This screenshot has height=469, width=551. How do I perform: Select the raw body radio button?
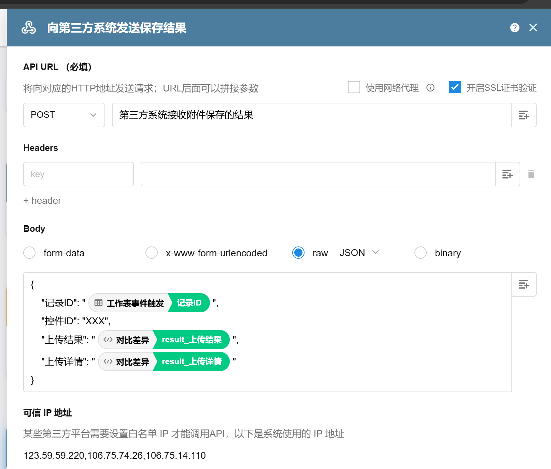(x=298, y=253)
